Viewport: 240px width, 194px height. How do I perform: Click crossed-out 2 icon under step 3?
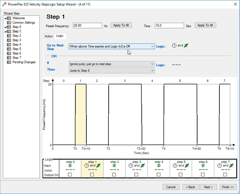(x=142, y=165)
